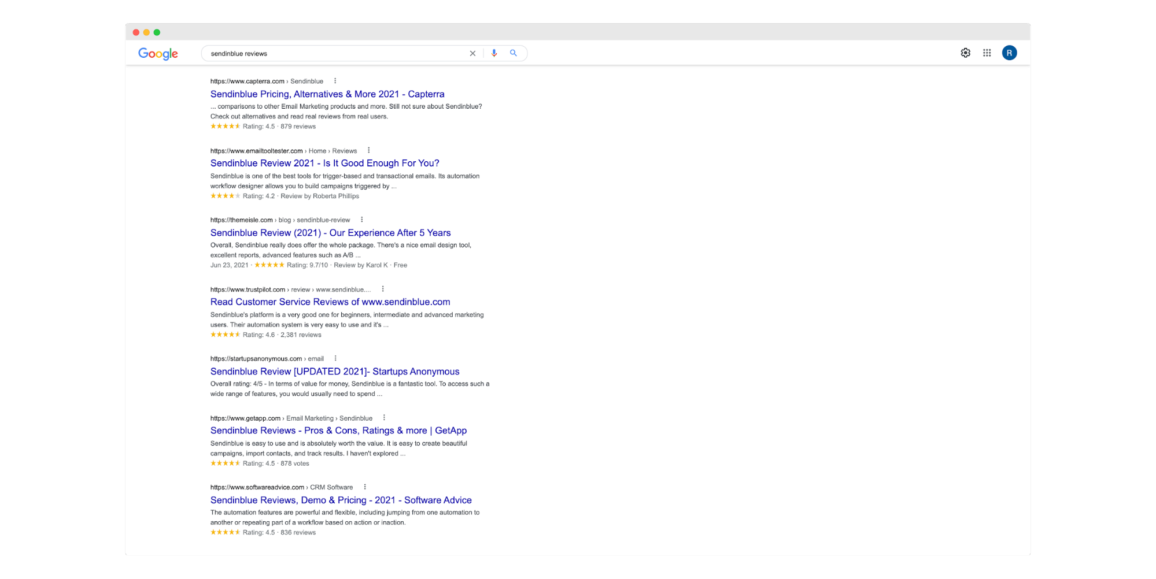Open Trustpilot Customer Service Reviews link
The width and height of the screenshot is (1156, 579).
click(x=330, y=302)
